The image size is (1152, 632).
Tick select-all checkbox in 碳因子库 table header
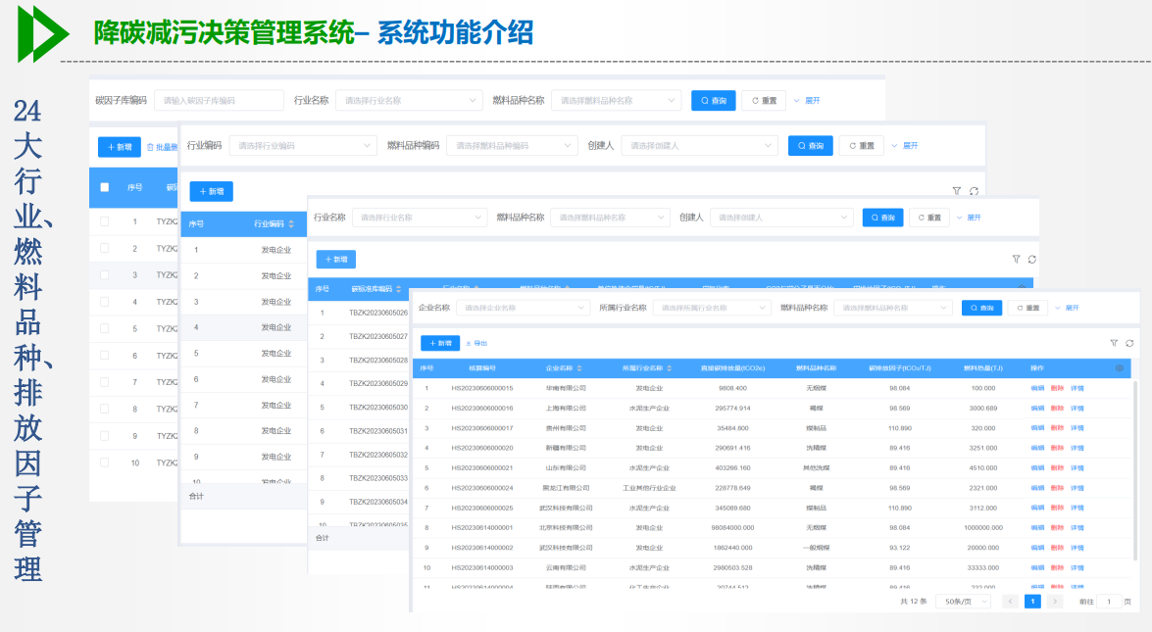coord(104,187)
